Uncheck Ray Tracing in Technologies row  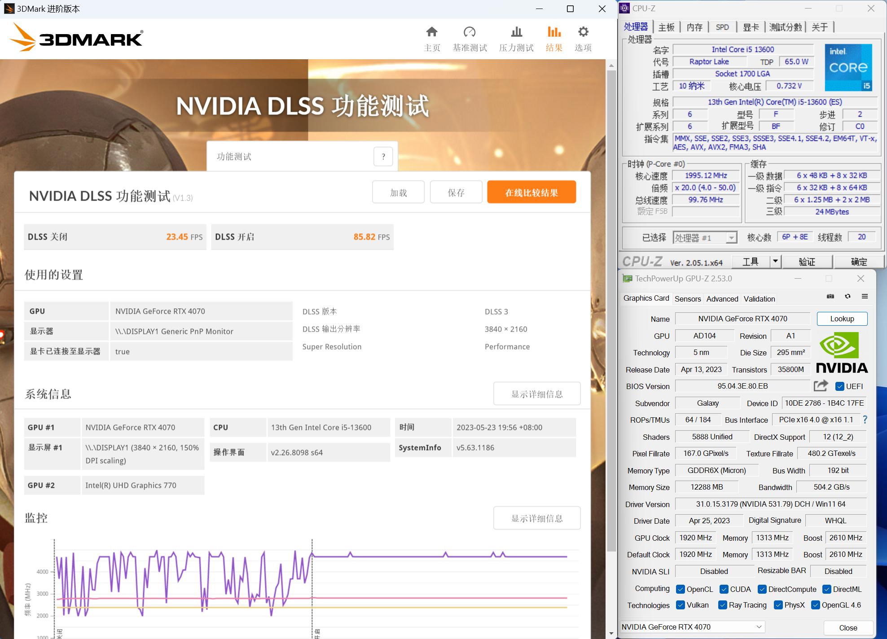pos(723,605)
